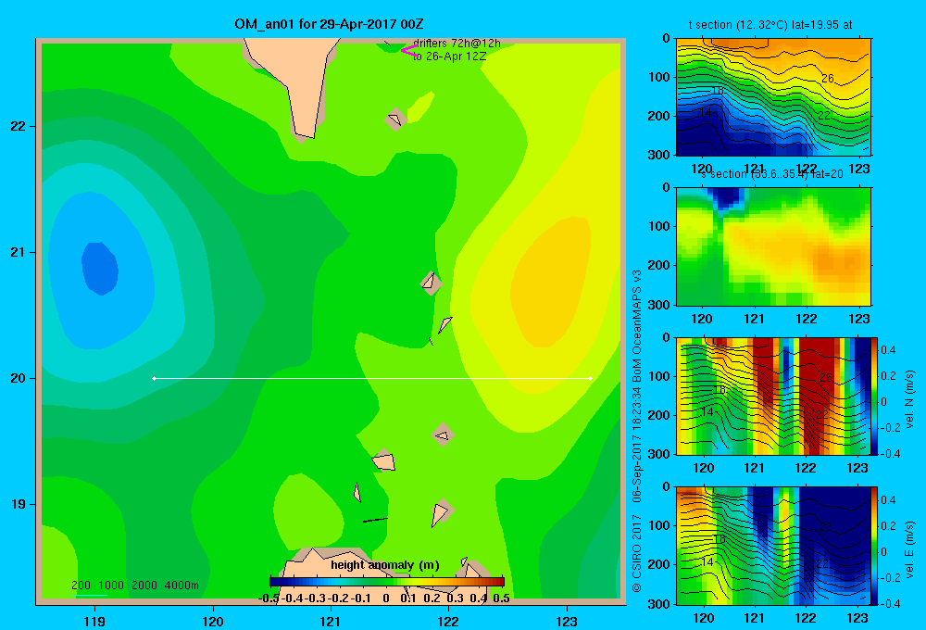Open the temperature section panel

tap(773, 97)
